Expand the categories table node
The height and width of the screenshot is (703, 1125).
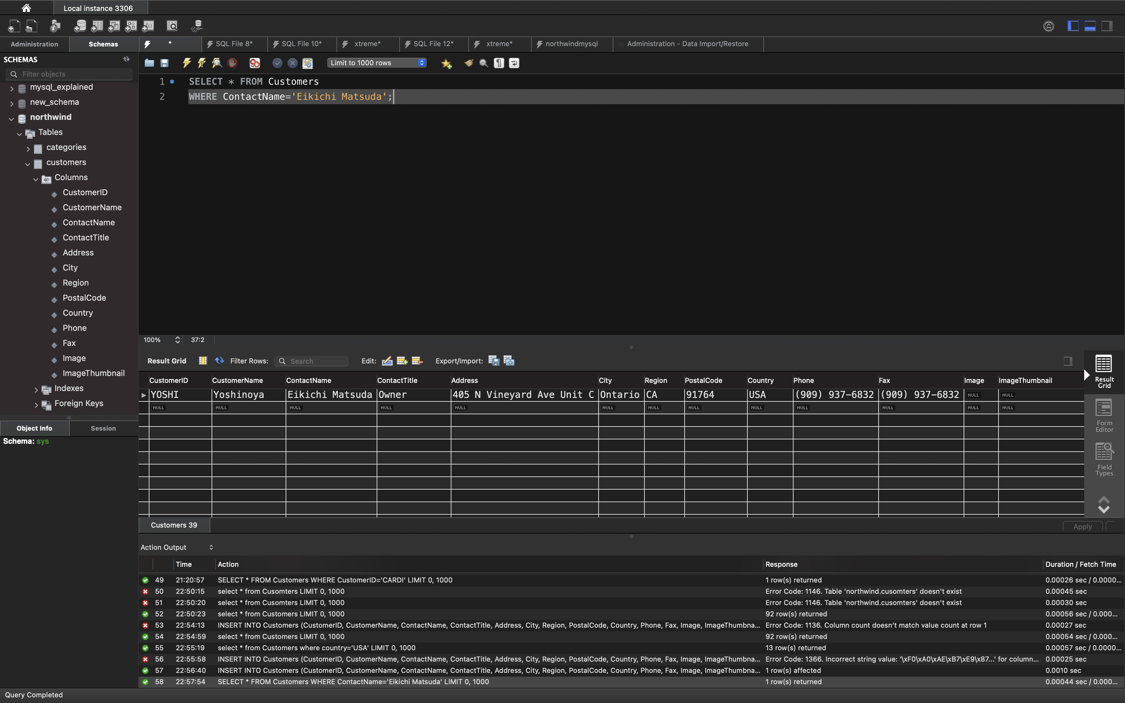(x=28, y=149)
